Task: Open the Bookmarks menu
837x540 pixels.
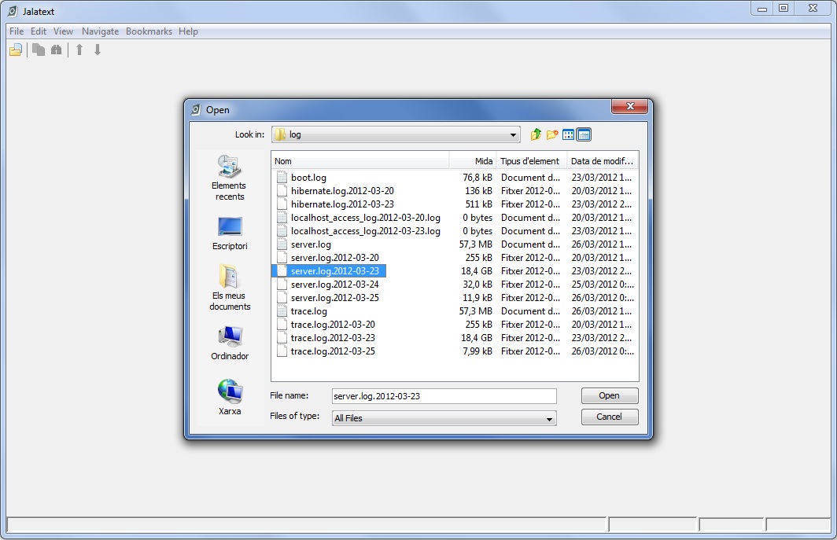Action: (x=149, y=31)
